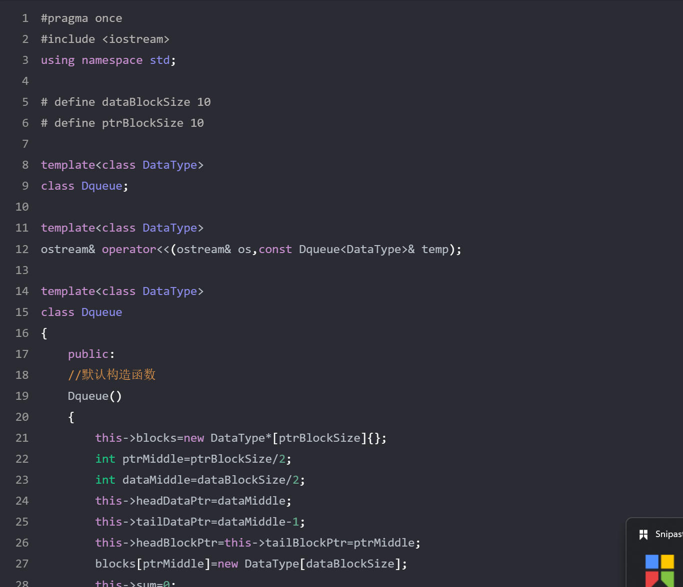Click the "std" identifier on line 3

click(160, 60)
